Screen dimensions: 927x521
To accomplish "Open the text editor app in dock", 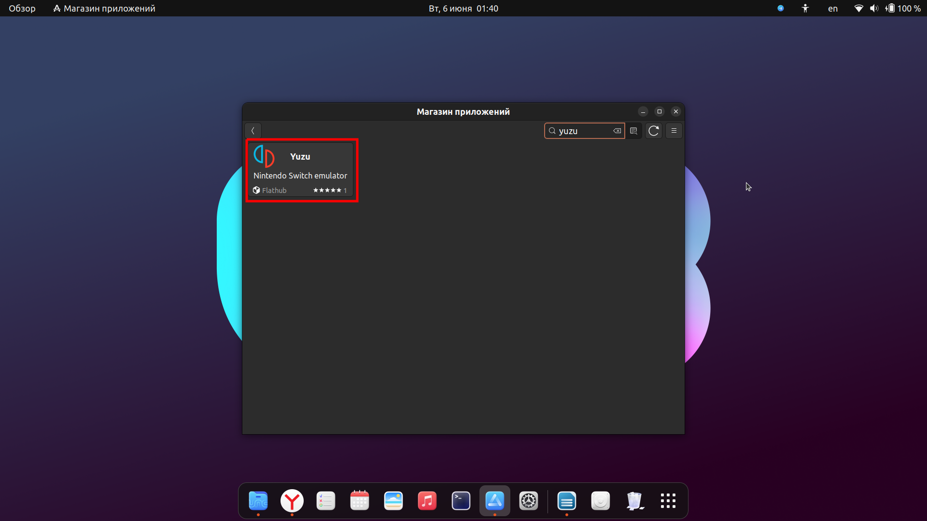I will 567,501.
